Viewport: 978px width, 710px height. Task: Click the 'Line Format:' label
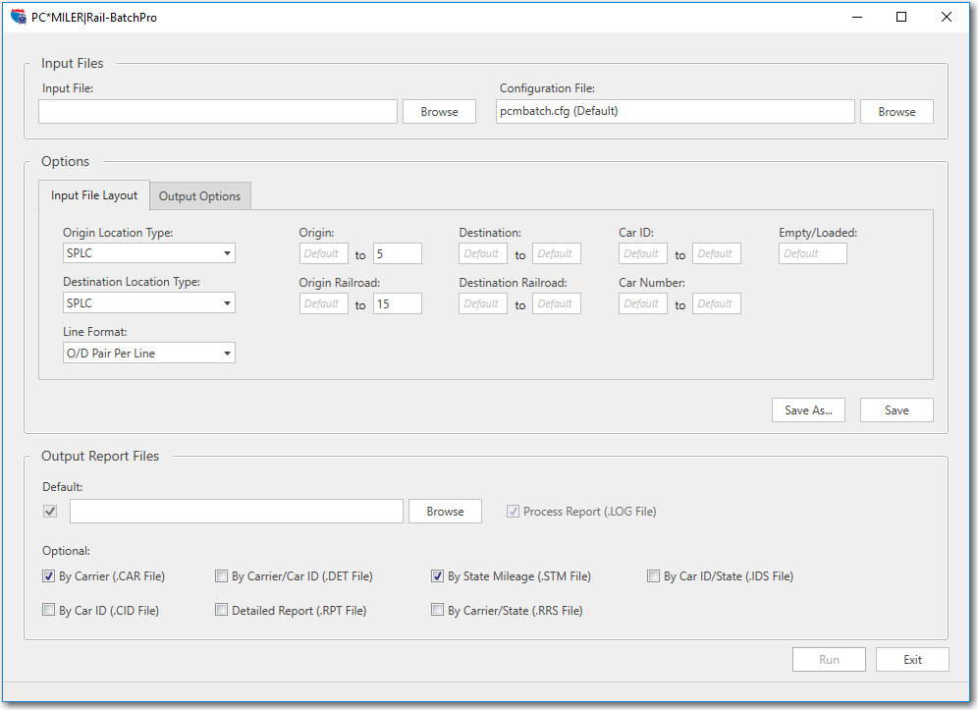(x=95, y=331)
